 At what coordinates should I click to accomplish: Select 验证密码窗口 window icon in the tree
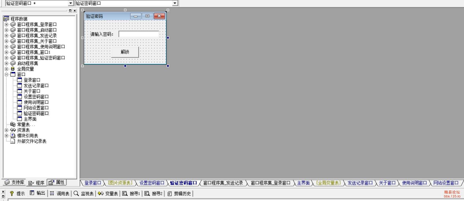[19, 113]
